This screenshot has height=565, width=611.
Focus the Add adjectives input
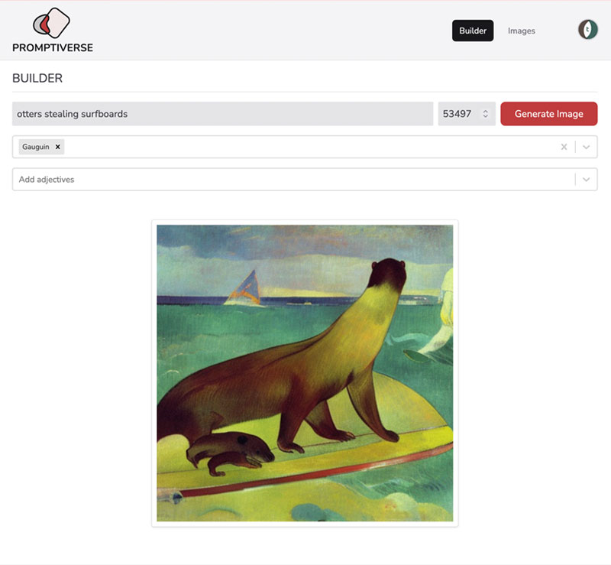[294, 180]
